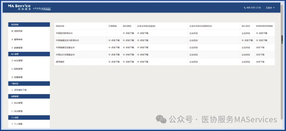Click eye icon for 中国妇女发展基金会 方案模板 download
The width and height of the screenshot is (286, 131).
click(109, 55)
